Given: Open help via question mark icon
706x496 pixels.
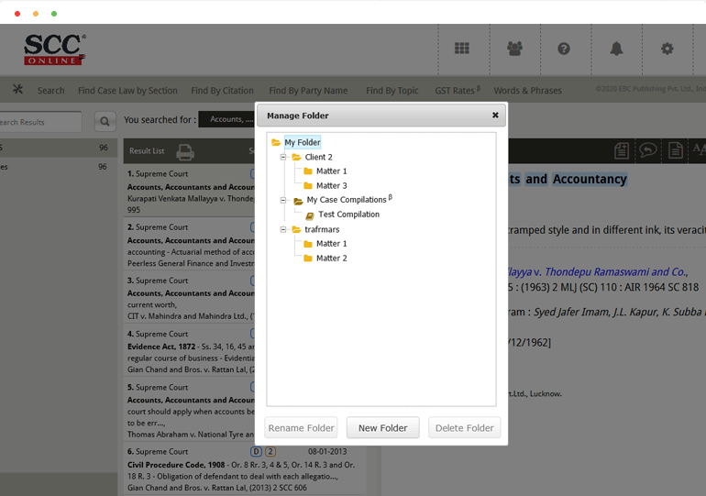Looking at the screenshot, I should point(564,49).
